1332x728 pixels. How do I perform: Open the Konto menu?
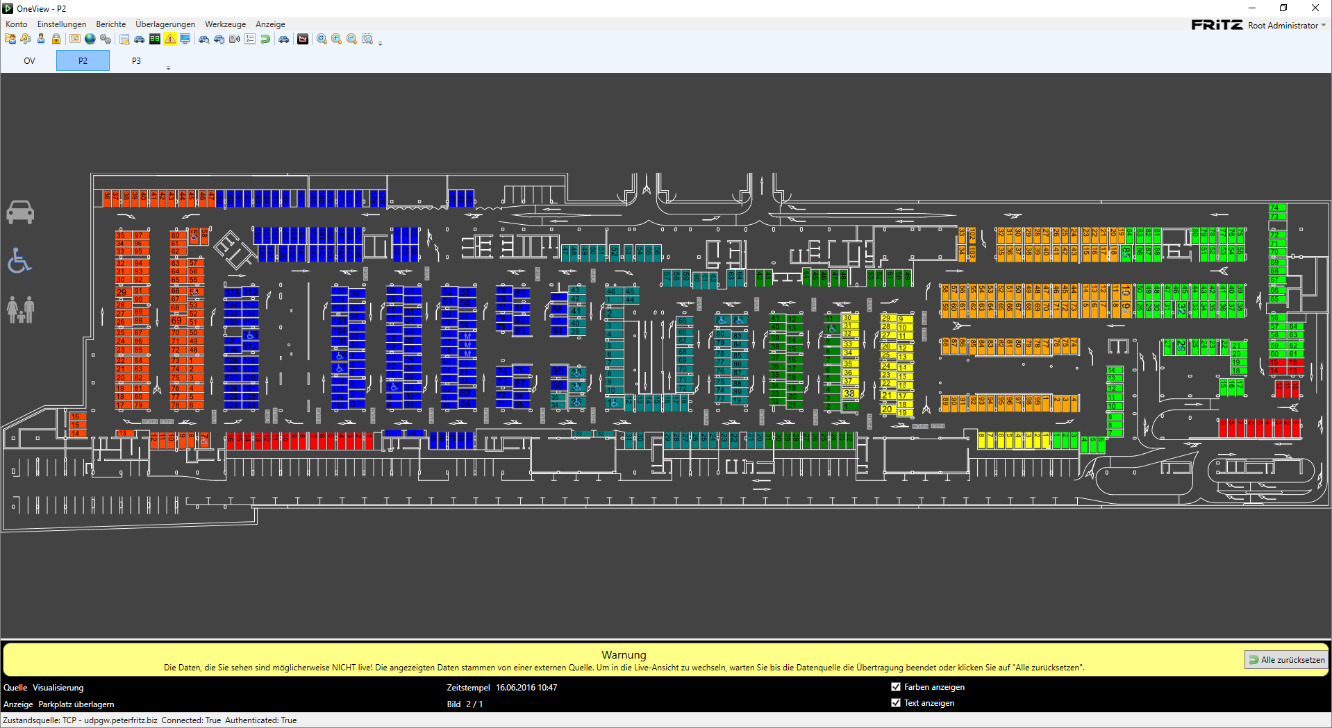click(17, 24)
